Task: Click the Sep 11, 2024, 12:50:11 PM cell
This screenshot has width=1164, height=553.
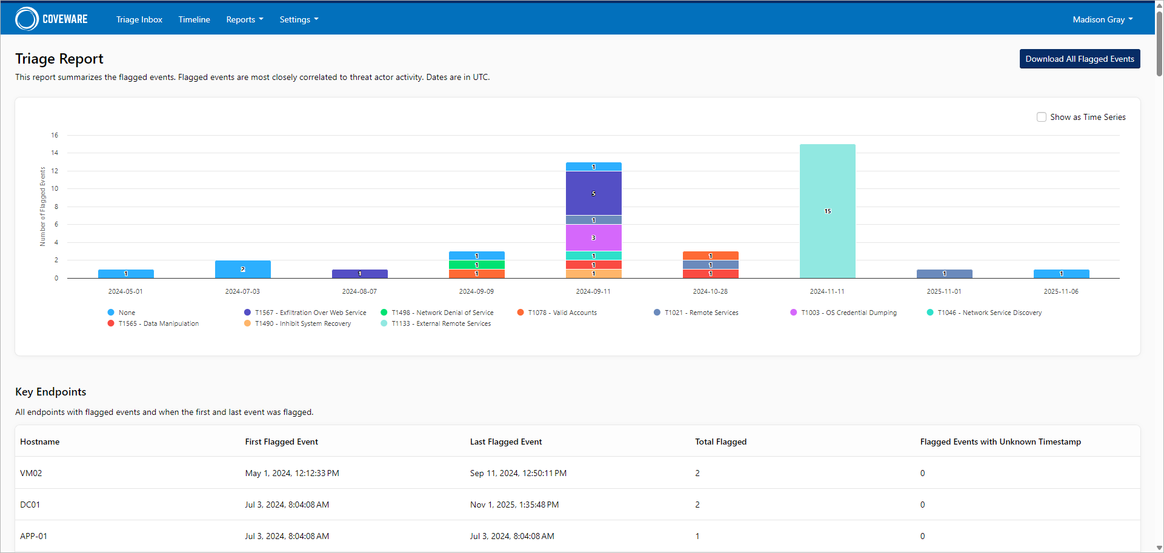Action: (x=518, y=473)
